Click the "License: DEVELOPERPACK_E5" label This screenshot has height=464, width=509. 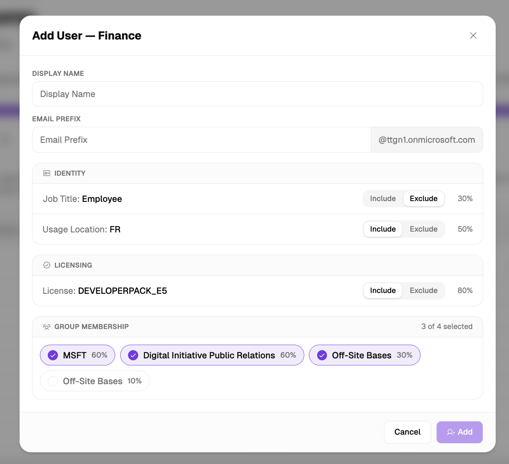coord(105,291)
